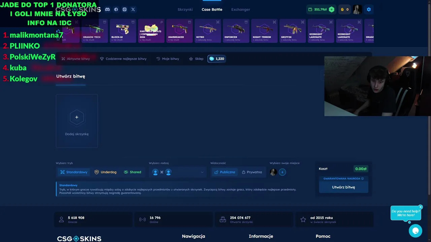Click the green plus to add balance

(x=332, y=9)
